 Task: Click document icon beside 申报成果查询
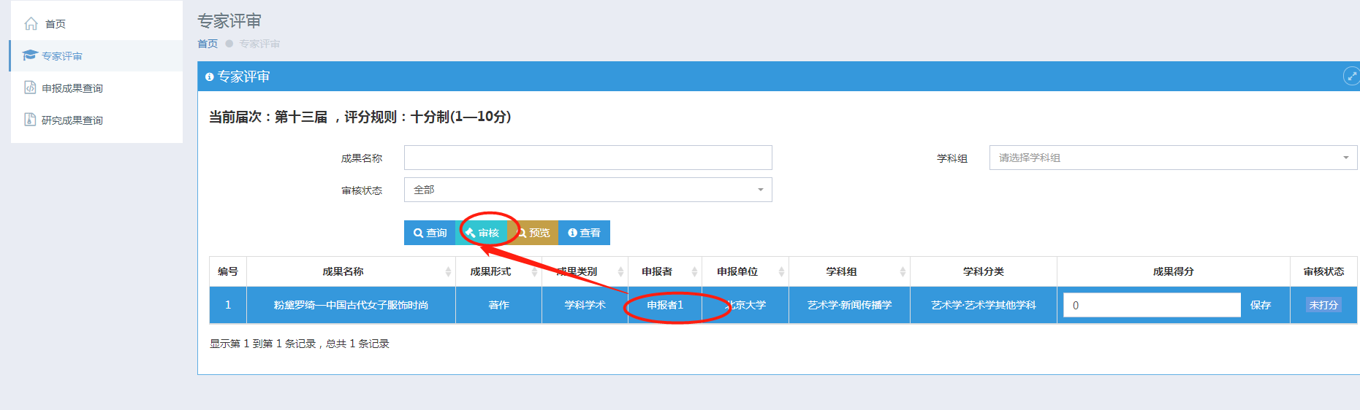tap(30, 88)
